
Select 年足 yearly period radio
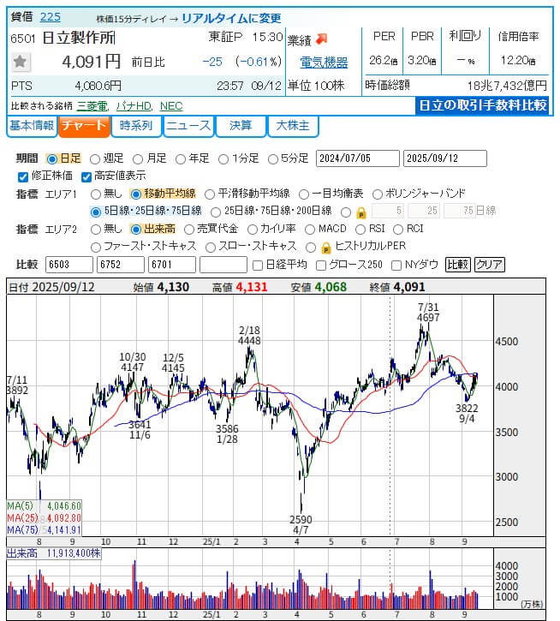[181, 159]
